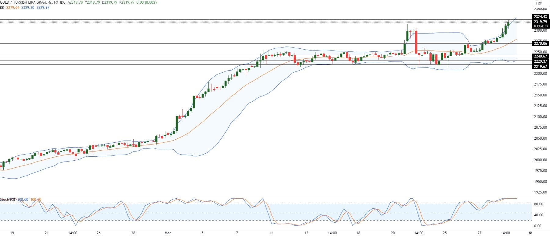Viewport: 550px width, 237px height.
Task: Click the FX_IDC exchange label
Action: tap(60, 2)
